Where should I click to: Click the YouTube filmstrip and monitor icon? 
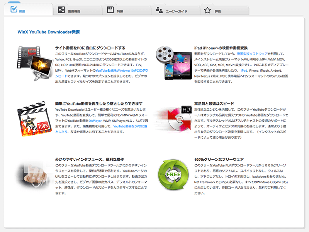34,63
